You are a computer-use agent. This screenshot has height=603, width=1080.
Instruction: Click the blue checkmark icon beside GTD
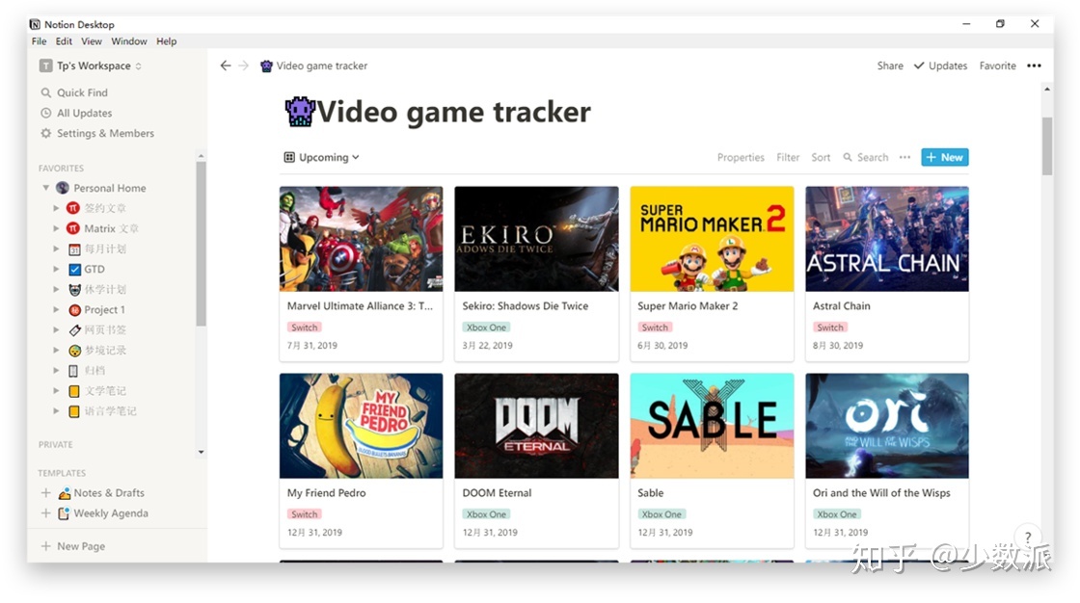tap(74, 269)
